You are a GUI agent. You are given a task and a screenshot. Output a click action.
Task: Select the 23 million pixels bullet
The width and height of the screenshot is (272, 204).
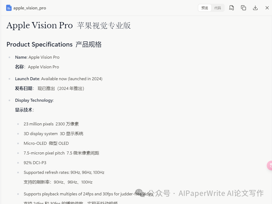tap(51, 124)
